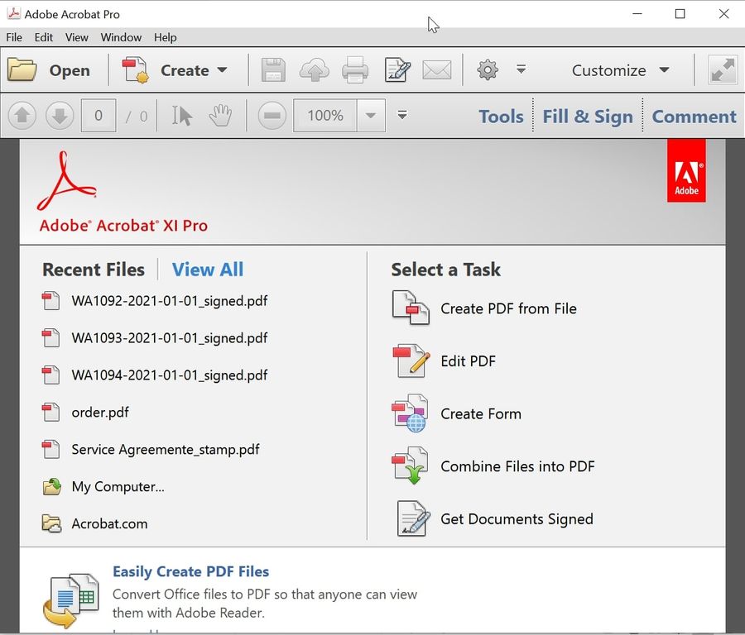Click the Print icon in toolbar

pos(355,70)
